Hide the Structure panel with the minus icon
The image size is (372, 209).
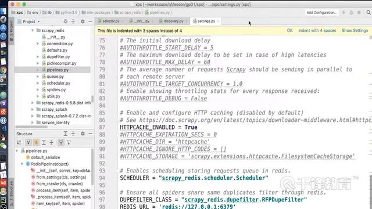[91, 134]
